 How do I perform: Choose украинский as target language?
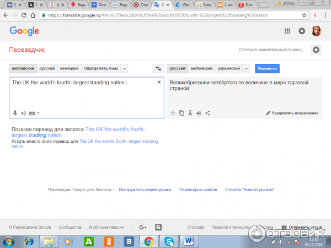(x=228, y=68)
